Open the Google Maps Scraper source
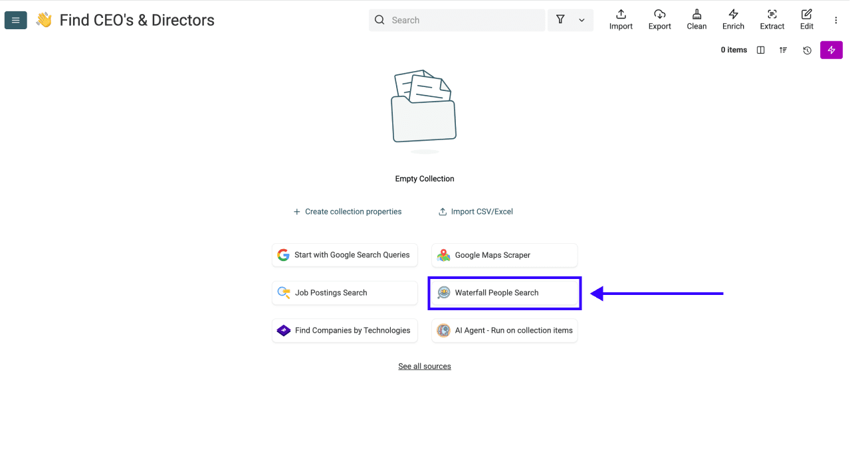The width and height of the screenshot is (850, 465). pos(504,255)
